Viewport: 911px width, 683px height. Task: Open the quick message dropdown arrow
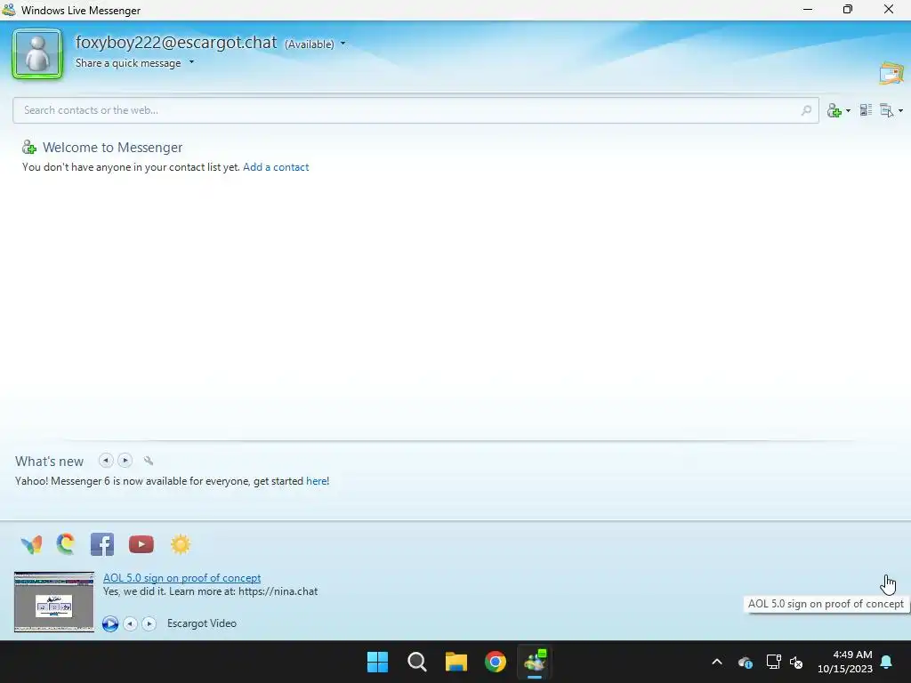tap(192, 62)
